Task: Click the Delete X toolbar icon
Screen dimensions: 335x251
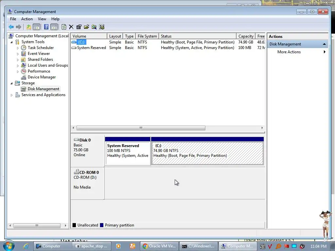Action: click(x=71, y=27)
